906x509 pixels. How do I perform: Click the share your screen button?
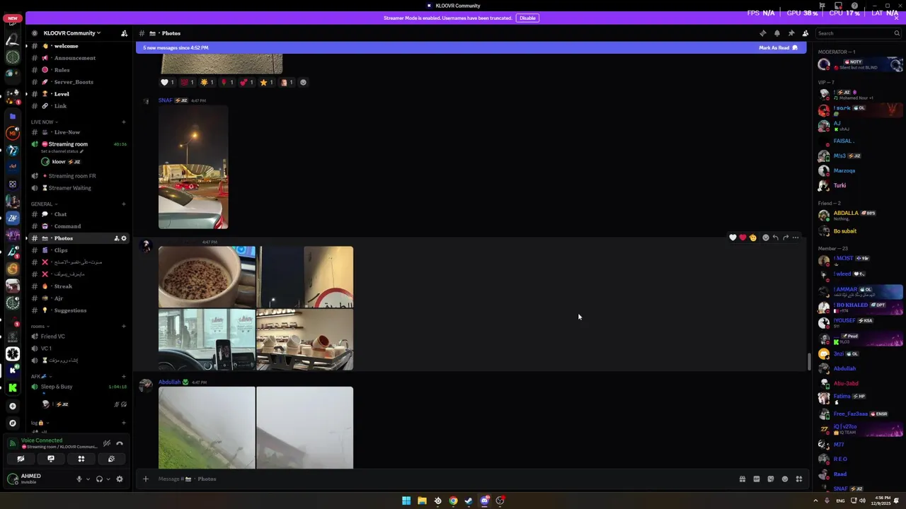(51, 459)
